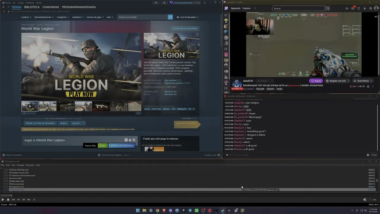Open the Steam Amigos menu
380x214 pixels.
[20, 3]
